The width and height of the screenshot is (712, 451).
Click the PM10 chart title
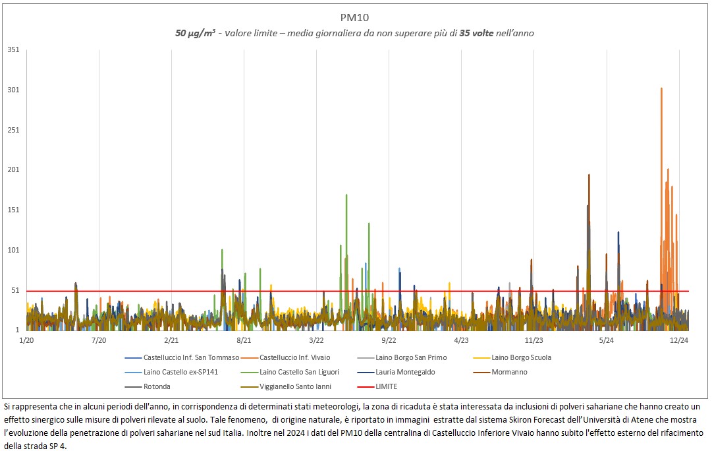point(354,18)
